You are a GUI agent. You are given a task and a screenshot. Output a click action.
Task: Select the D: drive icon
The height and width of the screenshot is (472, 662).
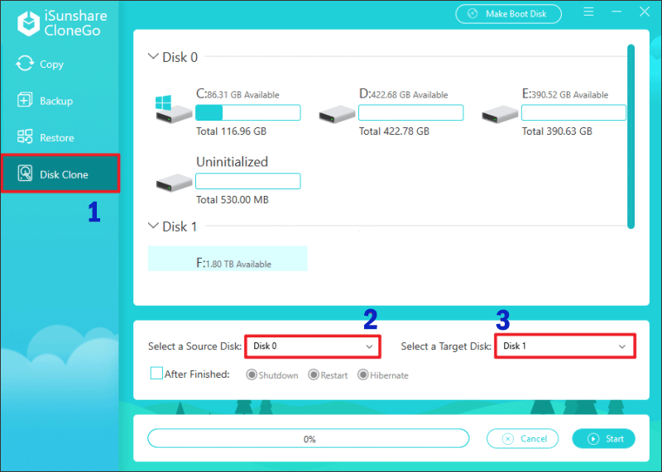(337, 115)
